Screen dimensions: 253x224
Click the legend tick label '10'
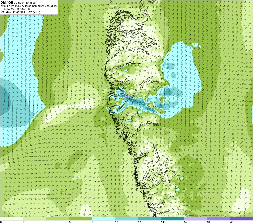point(116,222)
